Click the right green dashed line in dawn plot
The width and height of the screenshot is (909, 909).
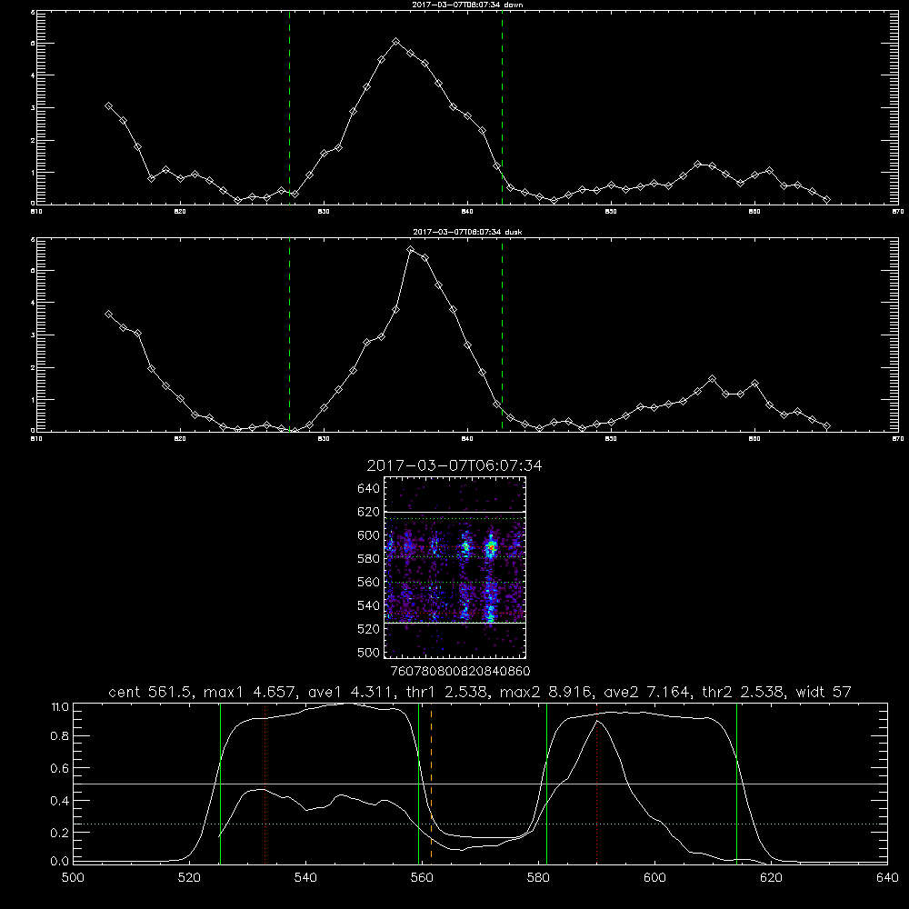point(502,107)
